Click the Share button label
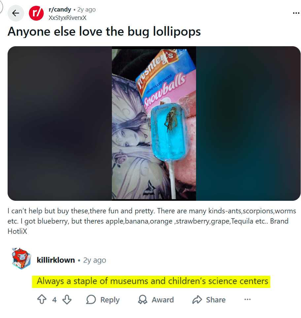This screenshot has height=318, width=301. pyautogui.click(x=216, y=300)
